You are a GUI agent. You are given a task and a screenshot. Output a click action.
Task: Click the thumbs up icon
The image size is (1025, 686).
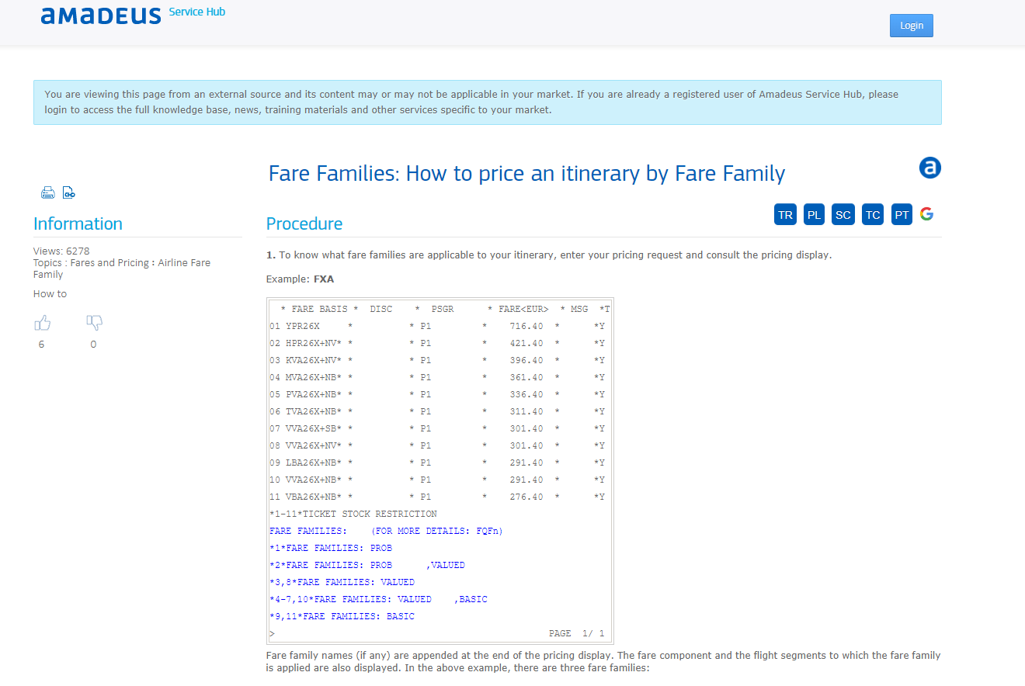[x=42, y=323]
